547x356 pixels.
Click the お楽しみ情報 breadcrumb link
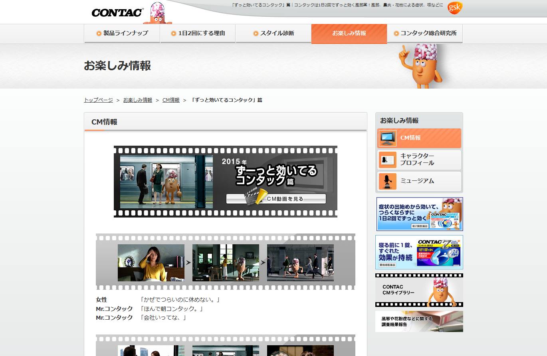click(x=137, y=100)
